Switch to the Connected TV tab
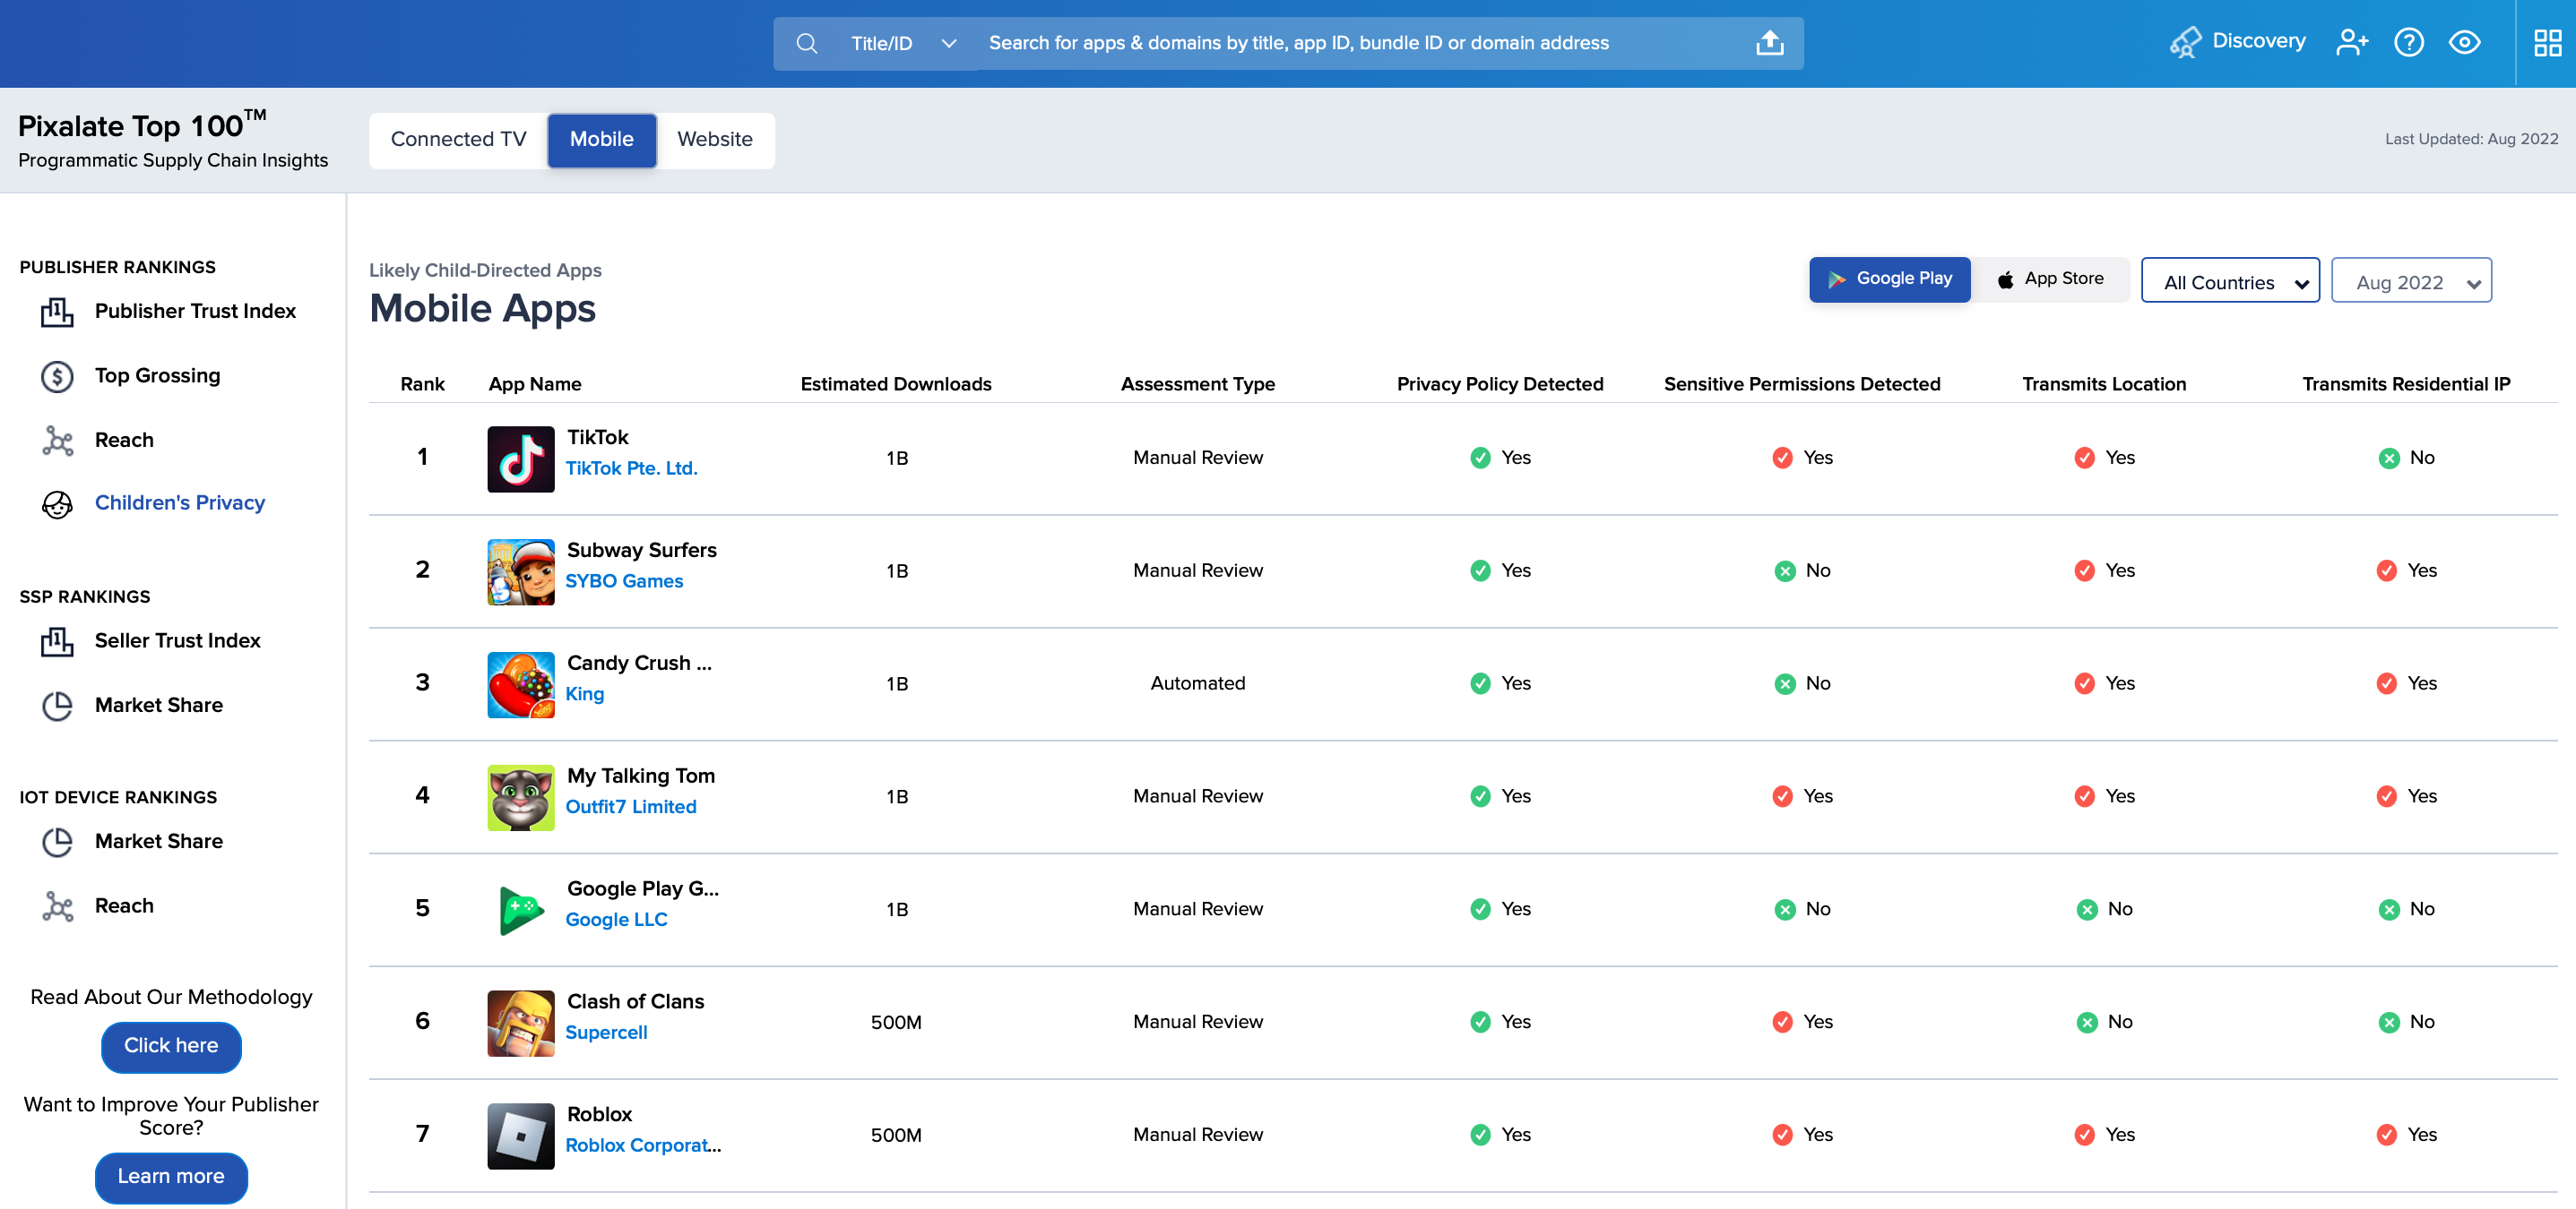The width and height of the screenshot is (2576, 1209). (x=458, y=139)
